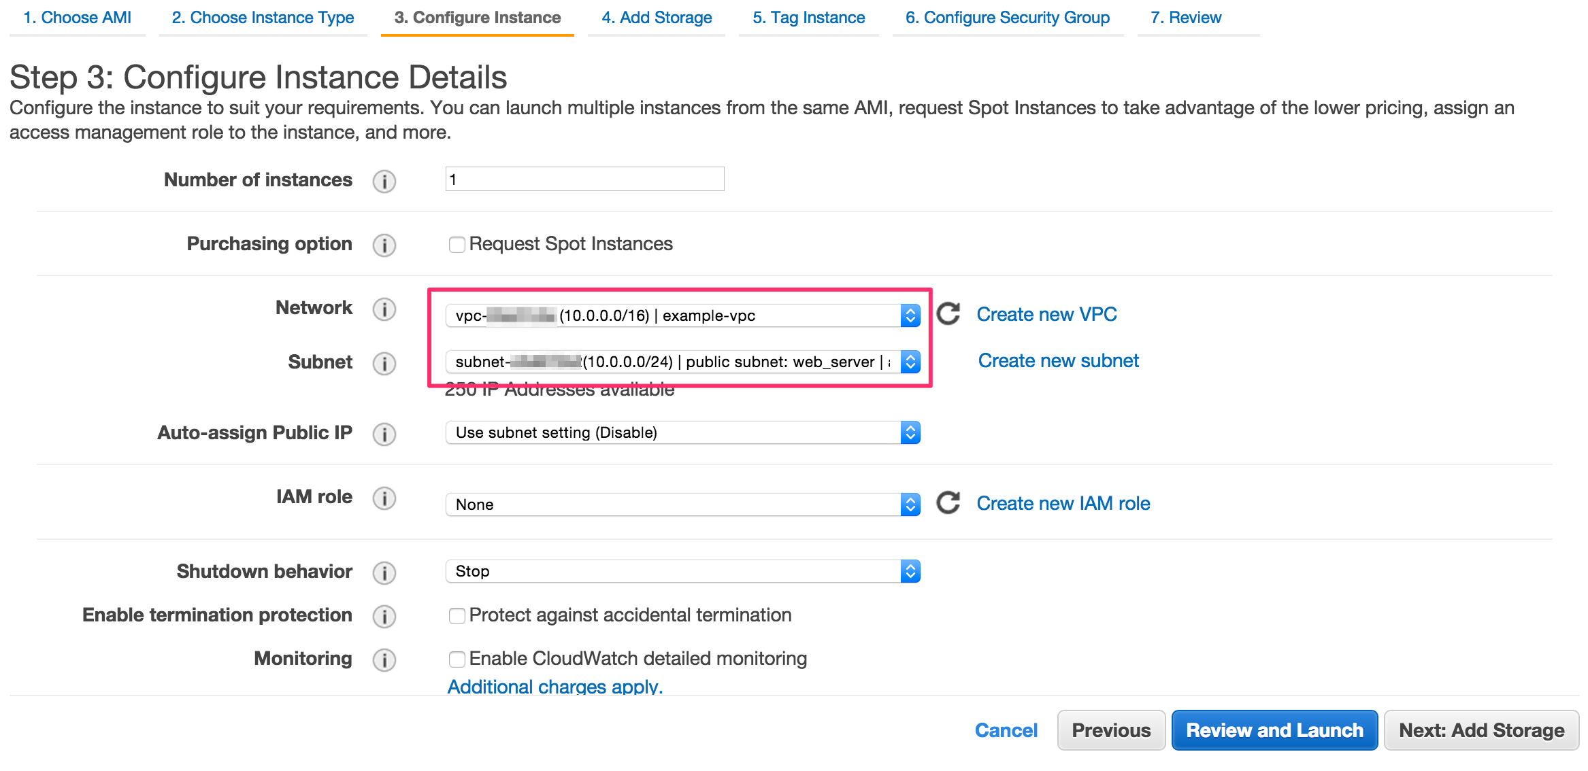Screen dimensions: 1588x771
Task: Click the info icon beside Purchasing option
Action: pos(384,245)
